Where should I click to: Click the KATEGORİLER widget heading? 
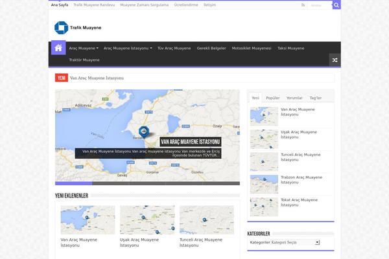pyautogui.click(x=259, y=234)
